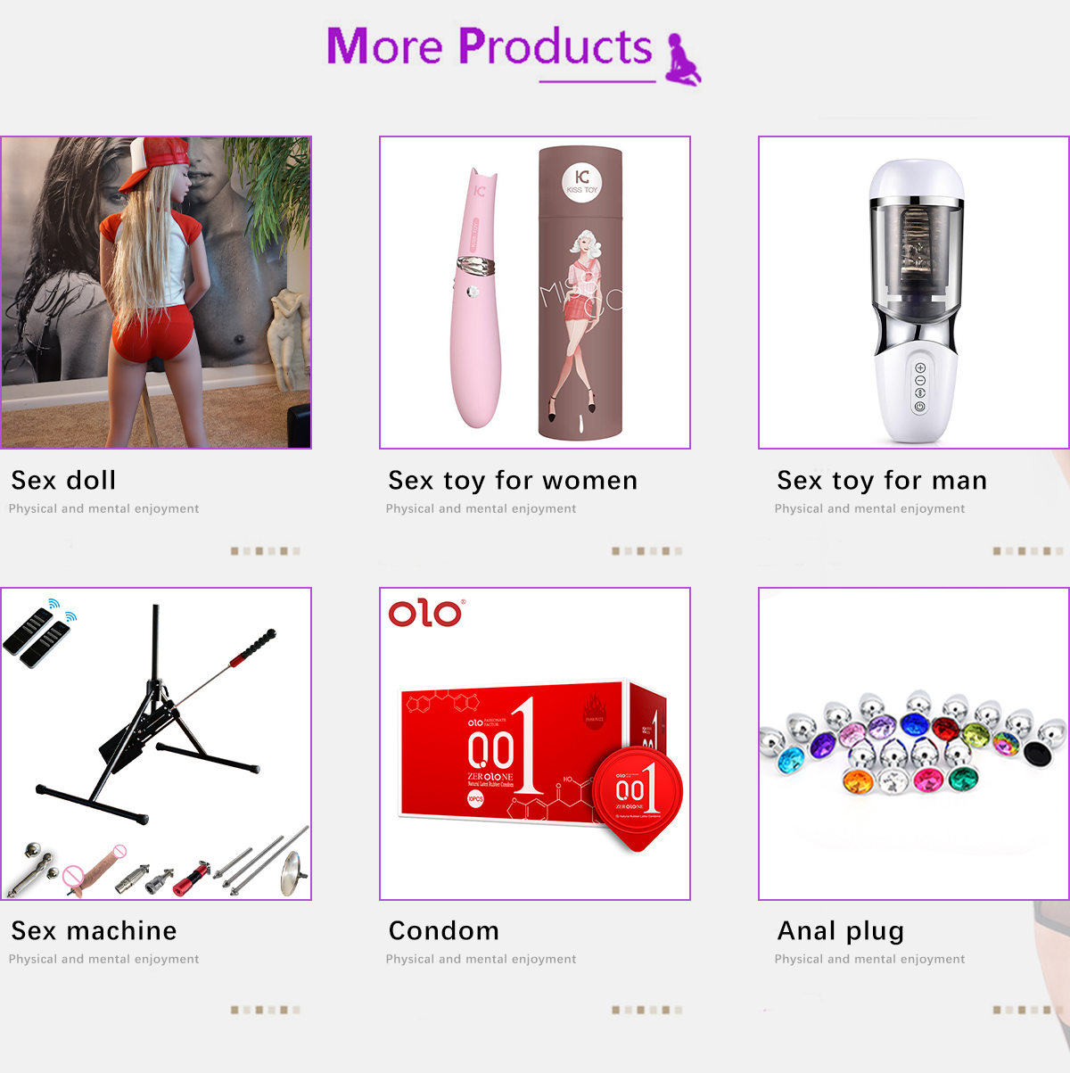This screenshot has width=1070, height=1073.
Task: Click the Anal plug title text
Action: [x=841, y=931]
